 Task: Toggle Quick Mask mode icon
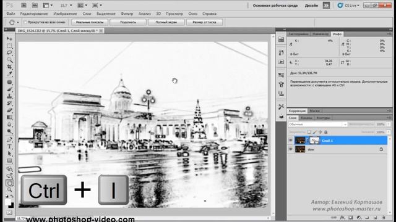click(x=10, y=213)
